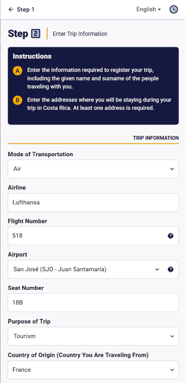This screenshot has width=185, height=383.
Task: Expand the Airport selection dropdown
Action: click(87, 269)
